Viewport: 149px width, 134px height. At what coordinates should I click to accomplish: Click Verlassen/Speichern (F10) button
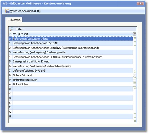(23, 11)
